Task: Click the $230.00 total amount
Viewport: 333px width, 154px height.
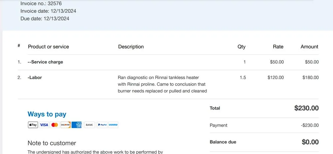Action: pos(306,108)
